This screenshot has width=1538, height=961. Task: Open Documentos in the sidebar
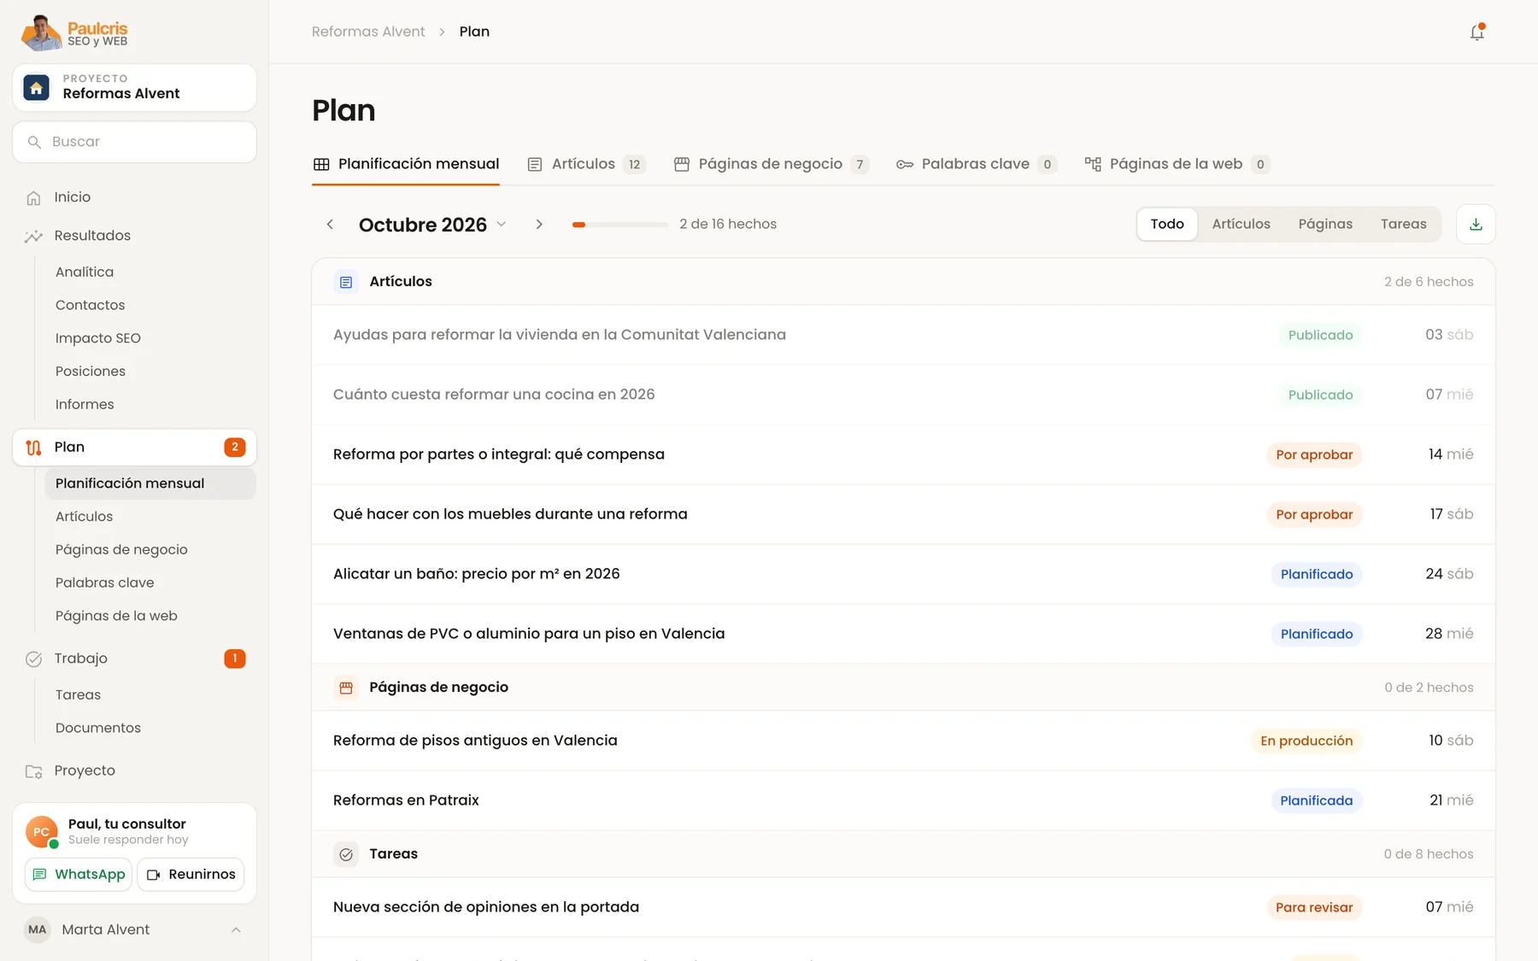click(150, 728)
